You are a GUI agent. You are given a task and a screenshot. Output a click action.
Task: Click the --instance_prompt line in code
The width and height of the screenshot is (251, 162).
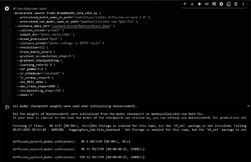(60, 43)
